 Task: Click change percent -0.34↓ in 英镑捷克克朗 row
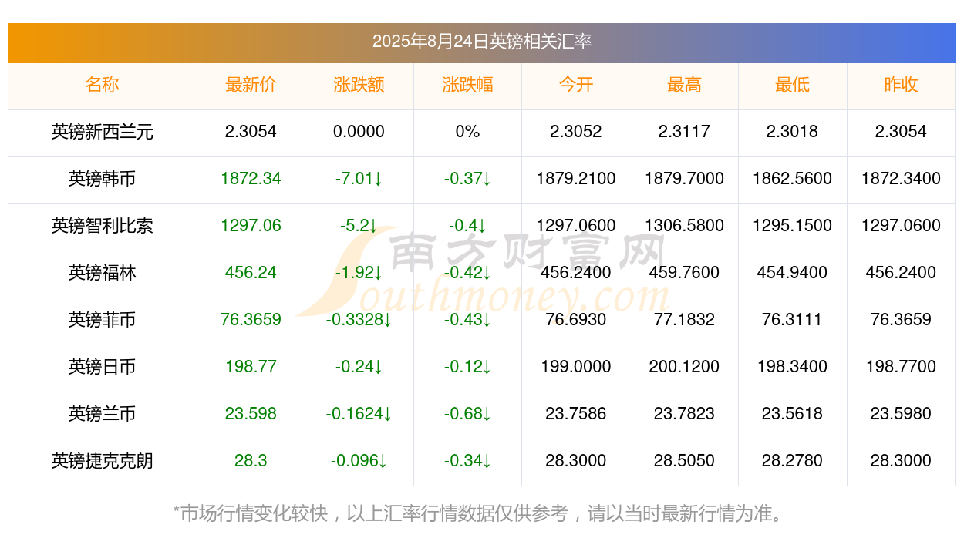click(x=467, y=461)
